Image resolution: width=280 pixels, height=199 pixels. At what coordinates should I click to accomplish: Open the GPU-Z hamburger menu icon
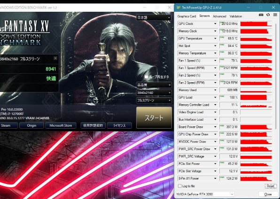click(x=275, y=15)
